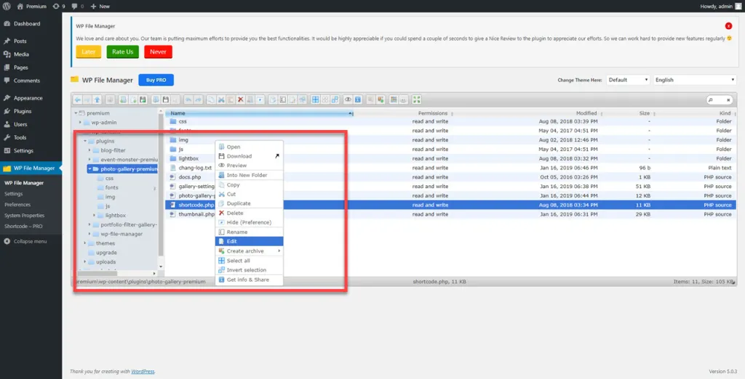Open Plugins in the admin sidebar

tap(23, 111)
